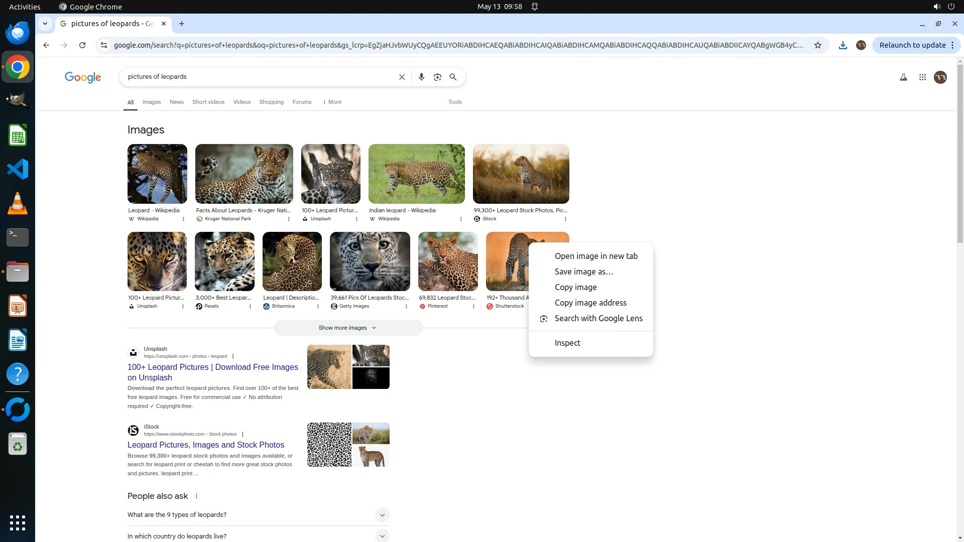
Task: Open Google Lens image search icon
Action: coord(437,77)
